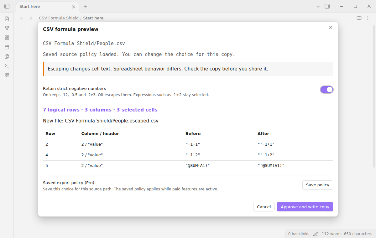The image size is (376, 238).
Task: Click the Saved export policy (Pro) label
Action: 69,183
